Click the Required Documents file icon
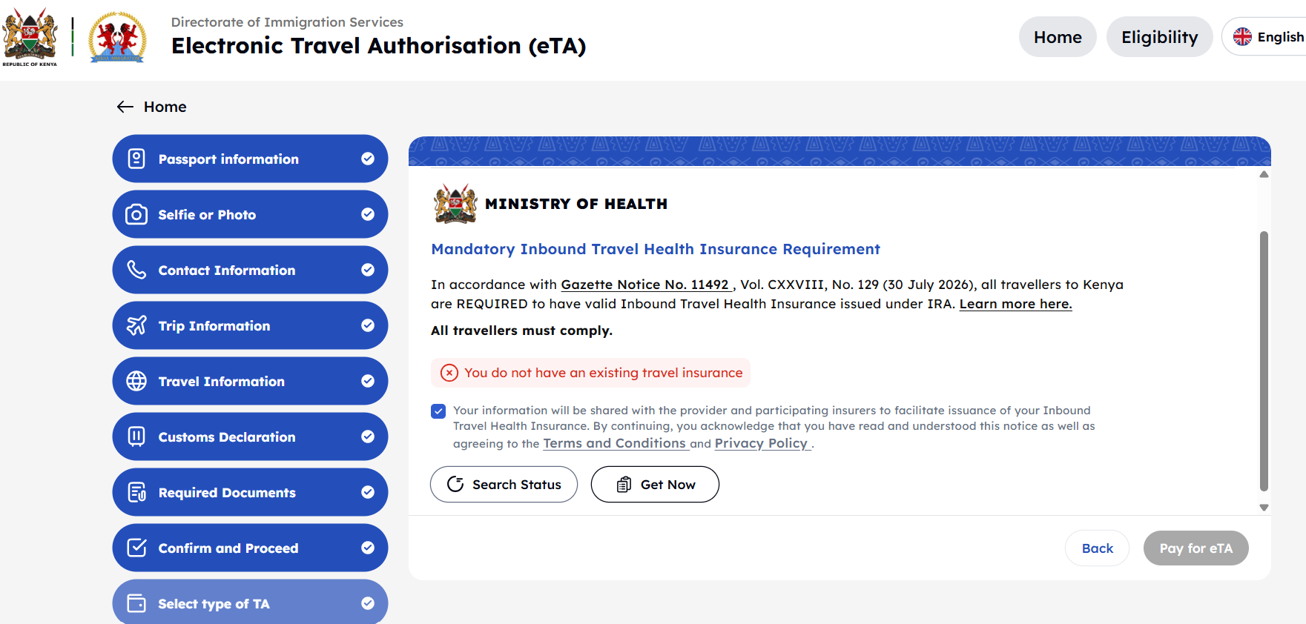This screenshot has width=1306, height=624. click(136, 492)
